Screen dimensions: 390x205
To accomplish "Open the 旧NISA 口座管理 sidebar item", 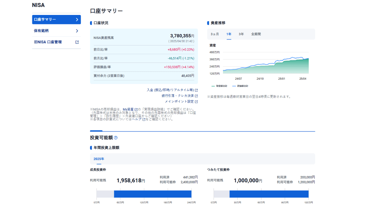I will click(x=57, y=42).
